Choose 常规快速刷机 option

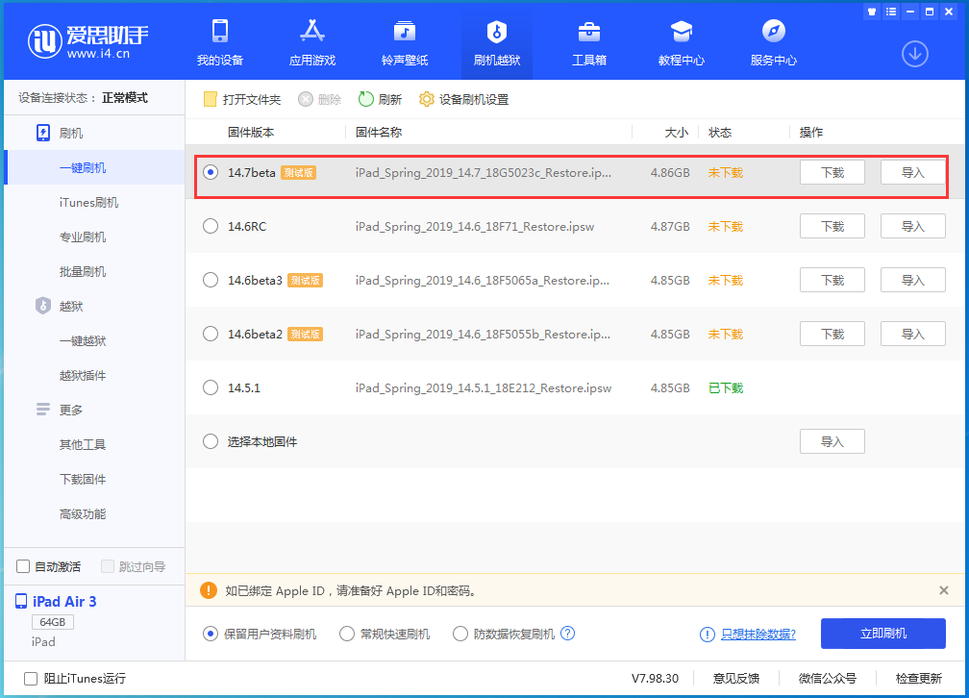347,634
